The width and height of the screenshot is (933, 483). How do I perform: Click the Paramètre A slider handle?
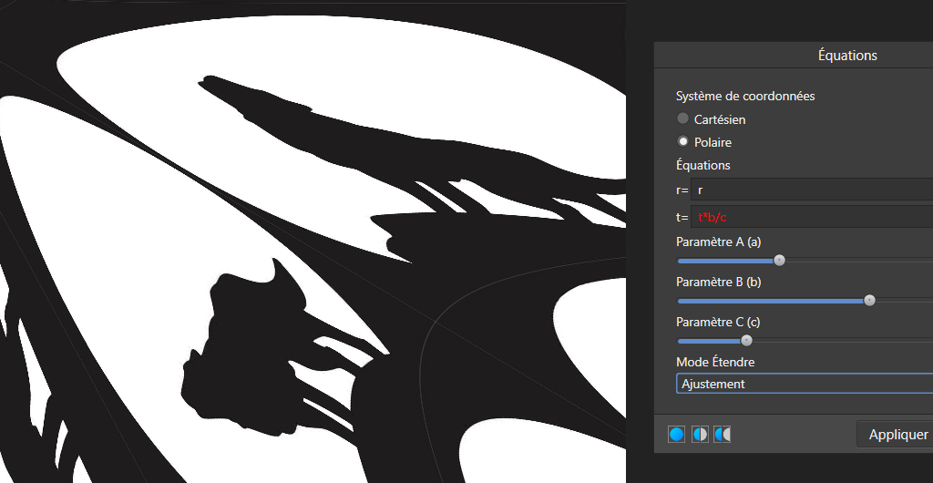(x=779, y=261)
